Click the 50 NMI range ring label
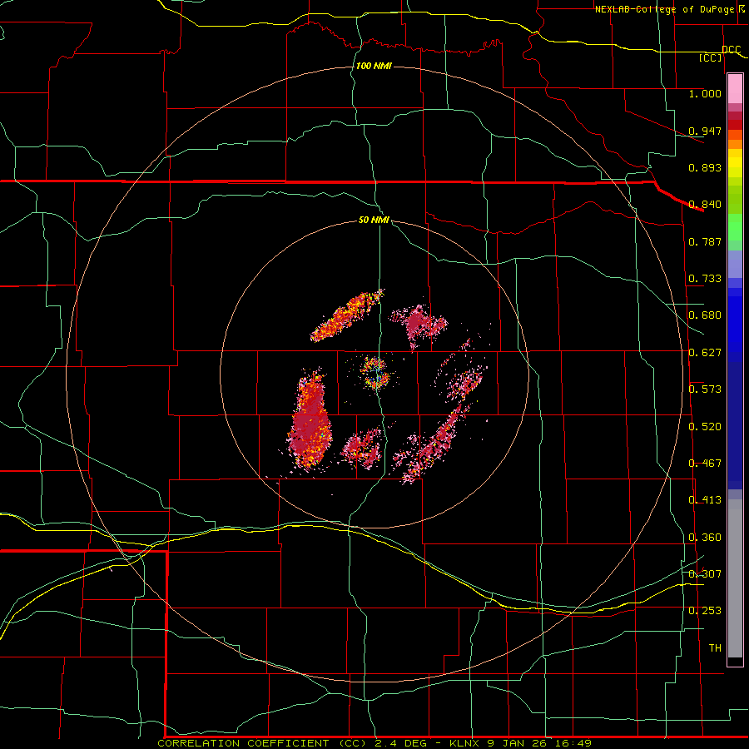The width and height of the screenshot is (749, 749). tap(374, 221)
